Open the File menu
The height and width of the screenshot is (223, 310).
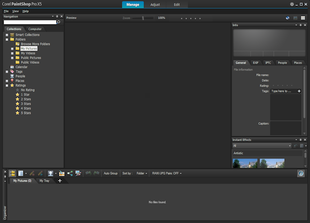(x=6, y=10)
